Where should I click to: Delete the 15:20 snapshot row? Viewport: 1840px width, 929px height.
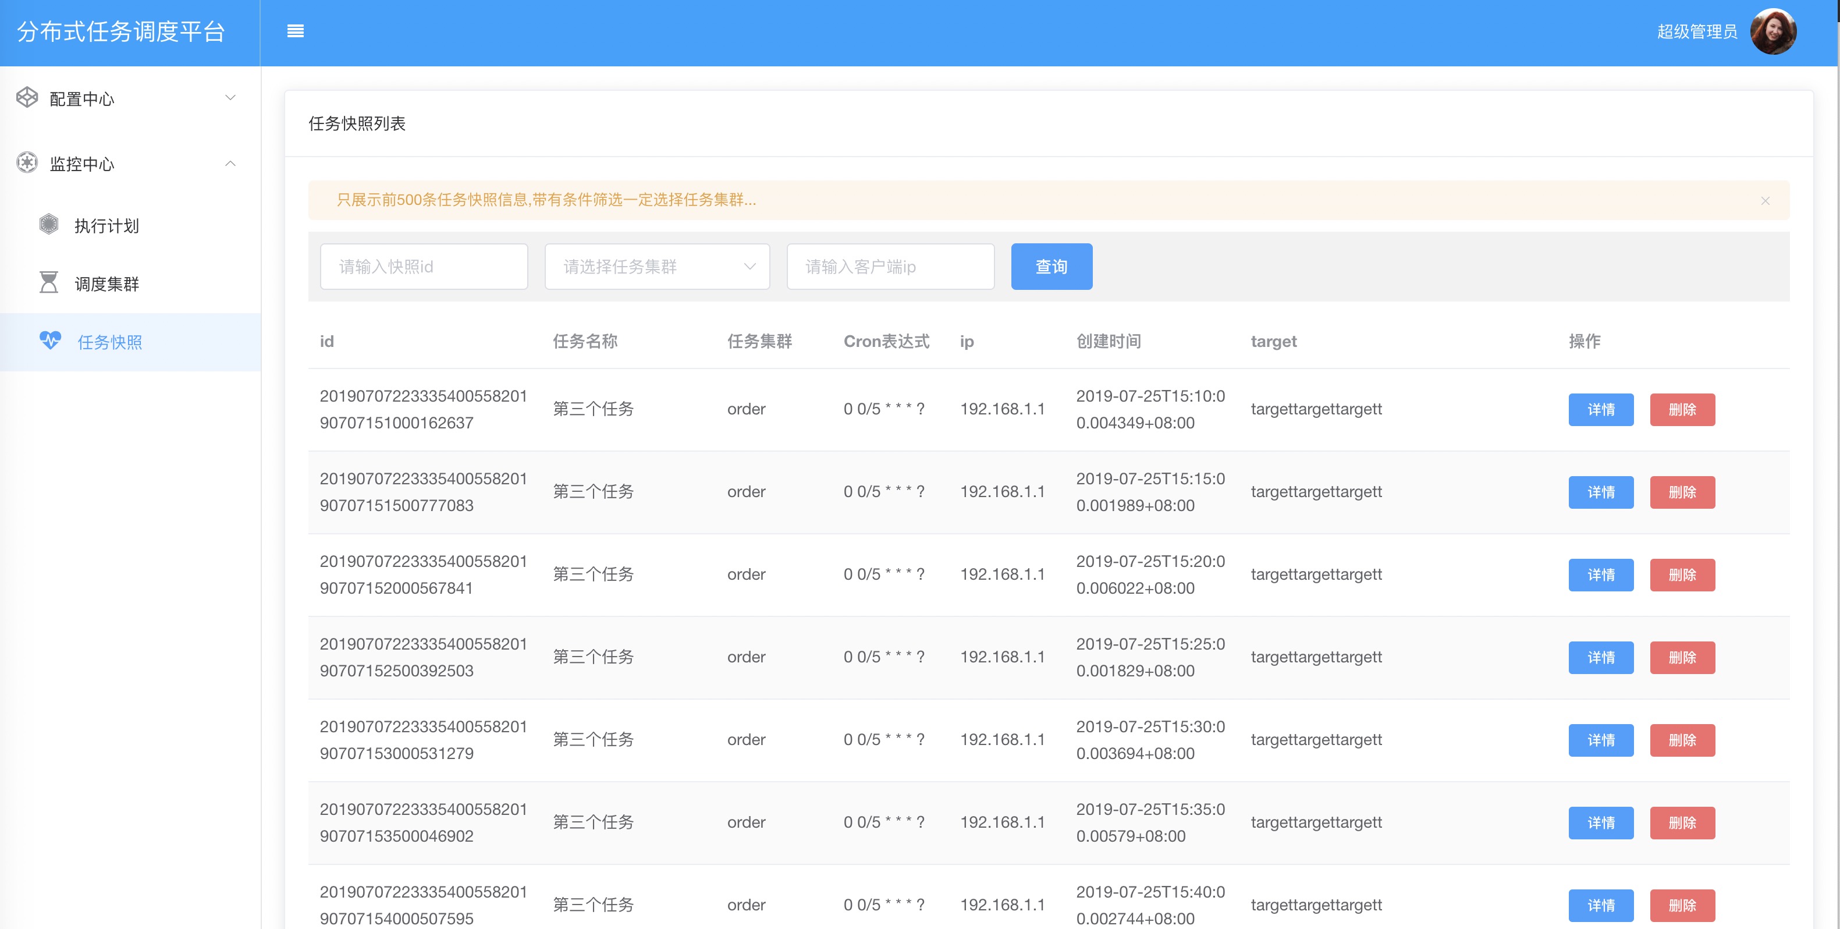(x=1681, y=575)
